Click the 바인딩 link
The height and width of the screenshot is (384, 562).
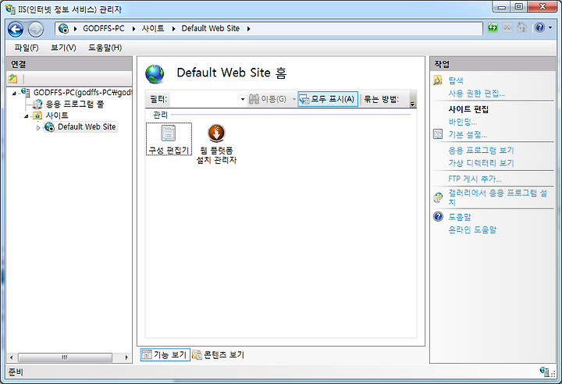point(462,122)
